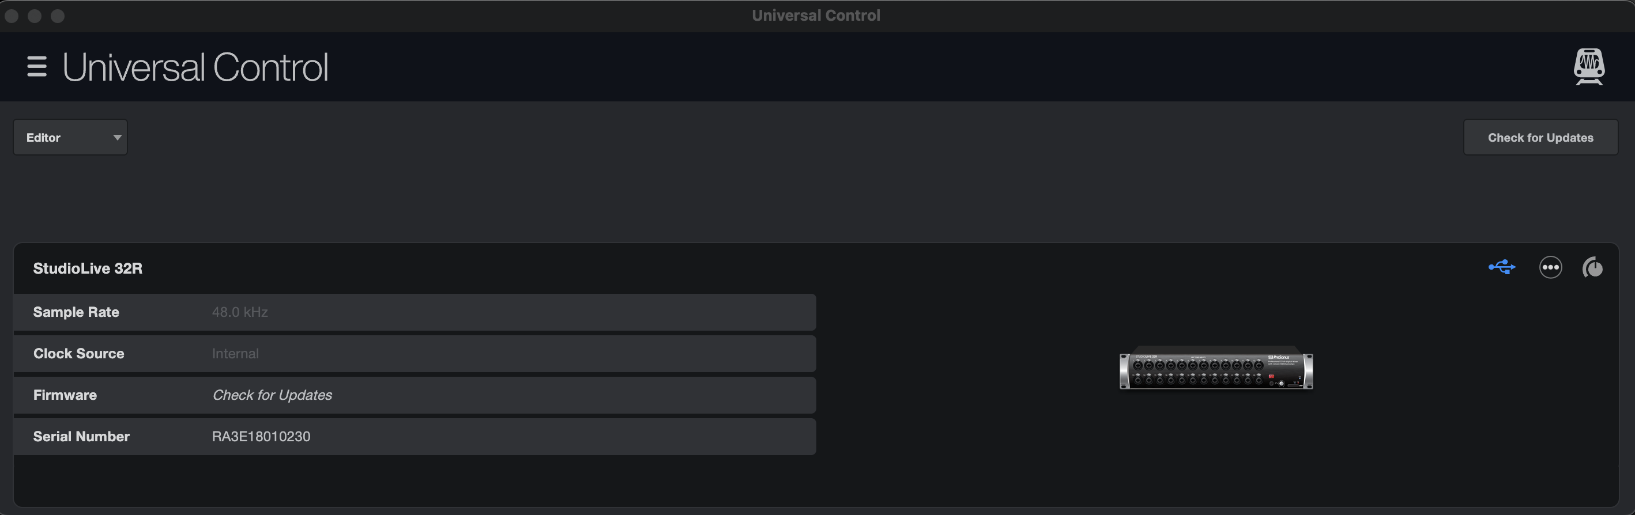Click the Check for Updates button at top right

click(1540, 137)
